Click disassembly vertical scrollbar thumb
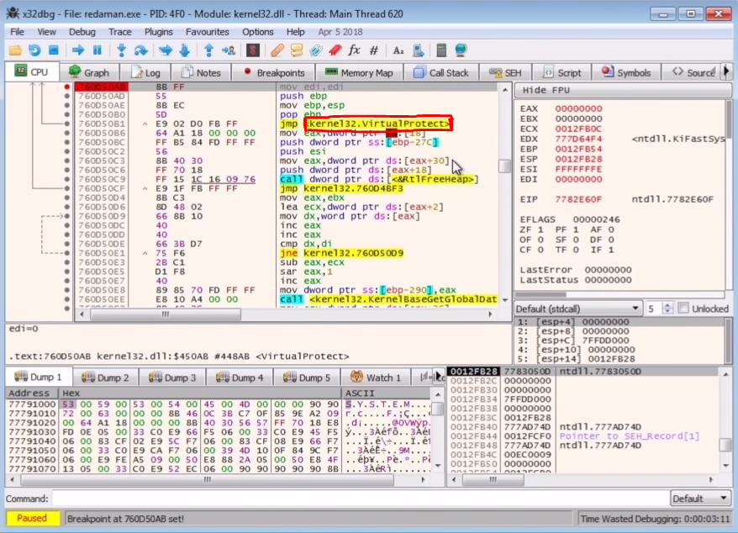The image size is (738, 533). 504,166
